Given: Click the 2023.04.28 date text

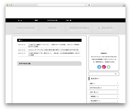Looking at the screenshot, I should click(22, 50).
